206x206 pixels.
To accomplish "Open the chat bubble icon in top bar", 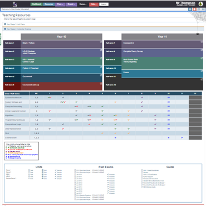I will click(199, 9).
